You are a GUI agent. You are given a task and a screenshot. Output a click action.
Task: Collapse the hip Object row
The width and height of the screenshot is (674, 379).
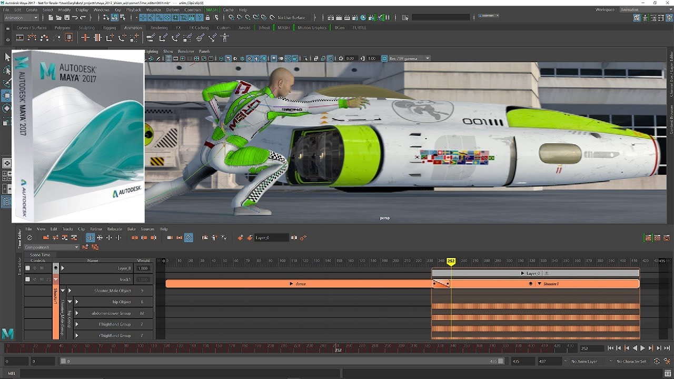click(70, 302)
